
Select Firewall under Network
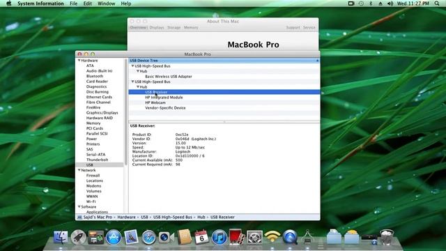[x=93, y=175]
